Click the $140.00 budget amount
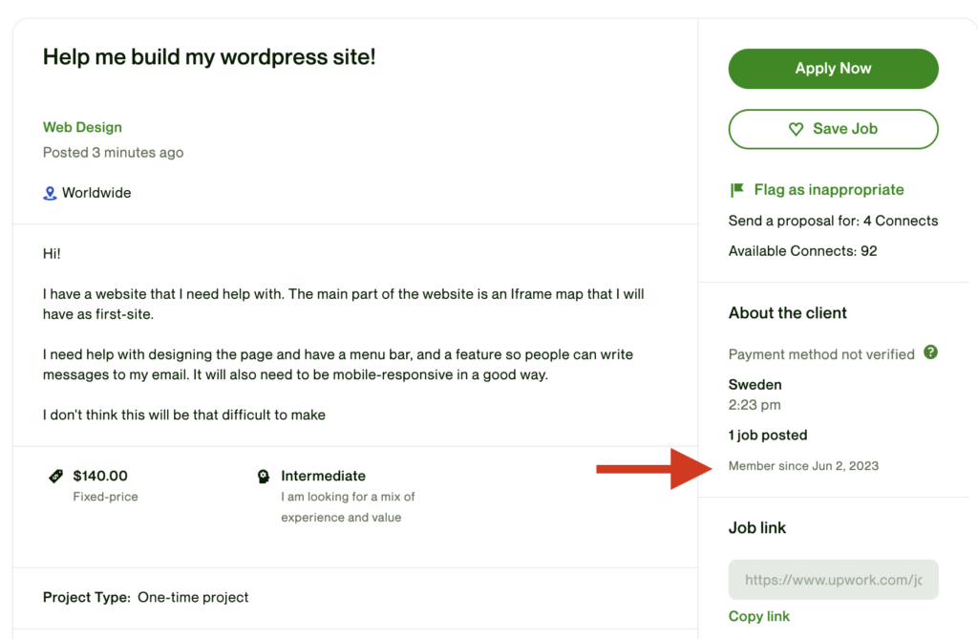This screenshot has height=639, width=978. click(100, 476)
